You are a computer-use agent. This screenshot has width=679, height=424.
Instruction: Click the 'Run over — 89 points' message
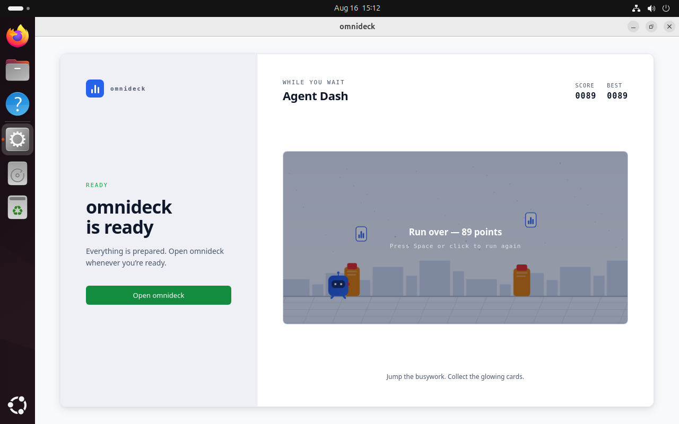click(455, 232)
